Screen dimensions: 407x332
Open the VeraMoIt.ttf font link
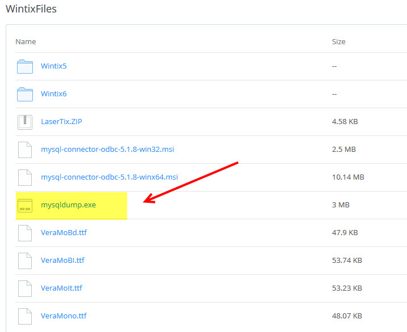click(x=61, y=288)
